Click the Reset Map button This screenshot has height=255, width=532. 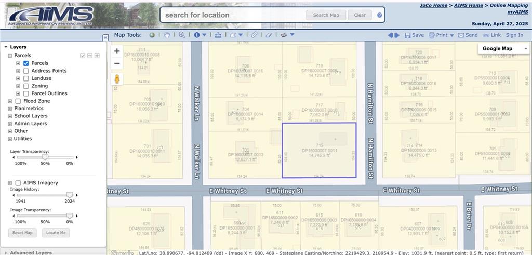click(x=22, y=233)
